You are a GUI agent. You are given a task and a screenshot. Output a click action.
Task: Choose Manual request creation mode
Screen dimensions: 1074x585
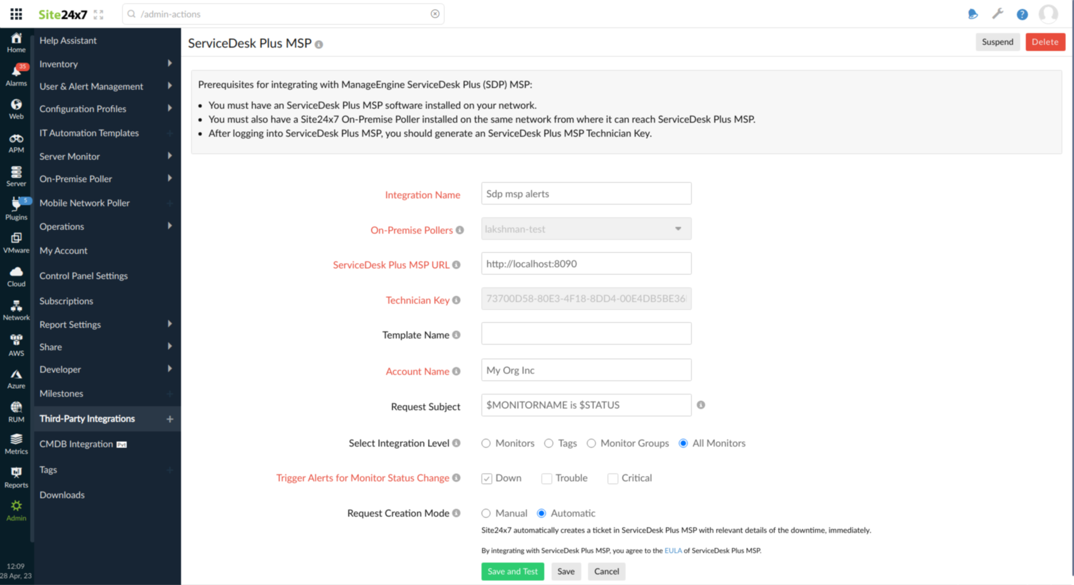click(486, 513)
